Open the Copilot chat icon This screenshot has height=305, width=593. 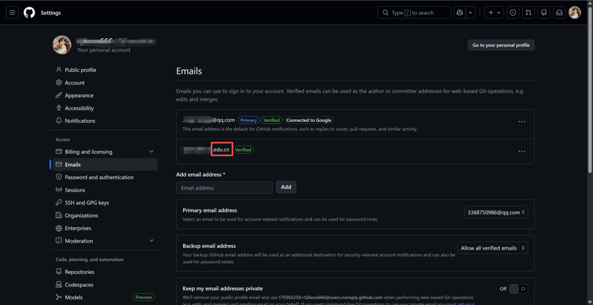click(460, 13)
